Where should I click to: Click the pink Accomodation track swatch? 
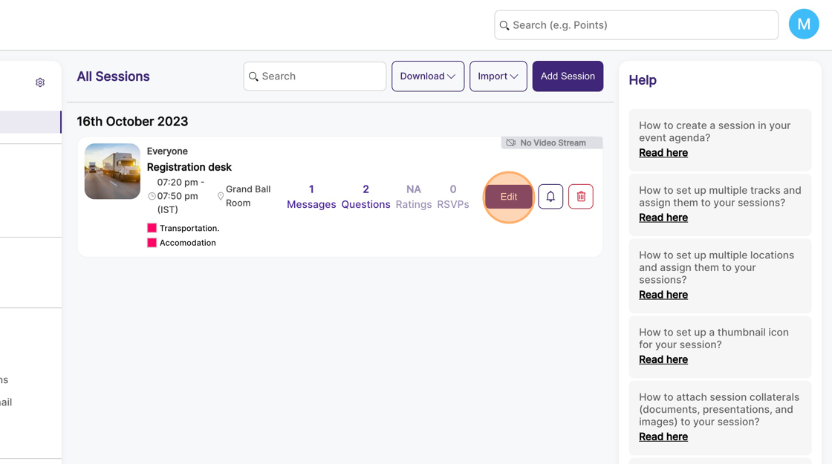click(152, 243)
